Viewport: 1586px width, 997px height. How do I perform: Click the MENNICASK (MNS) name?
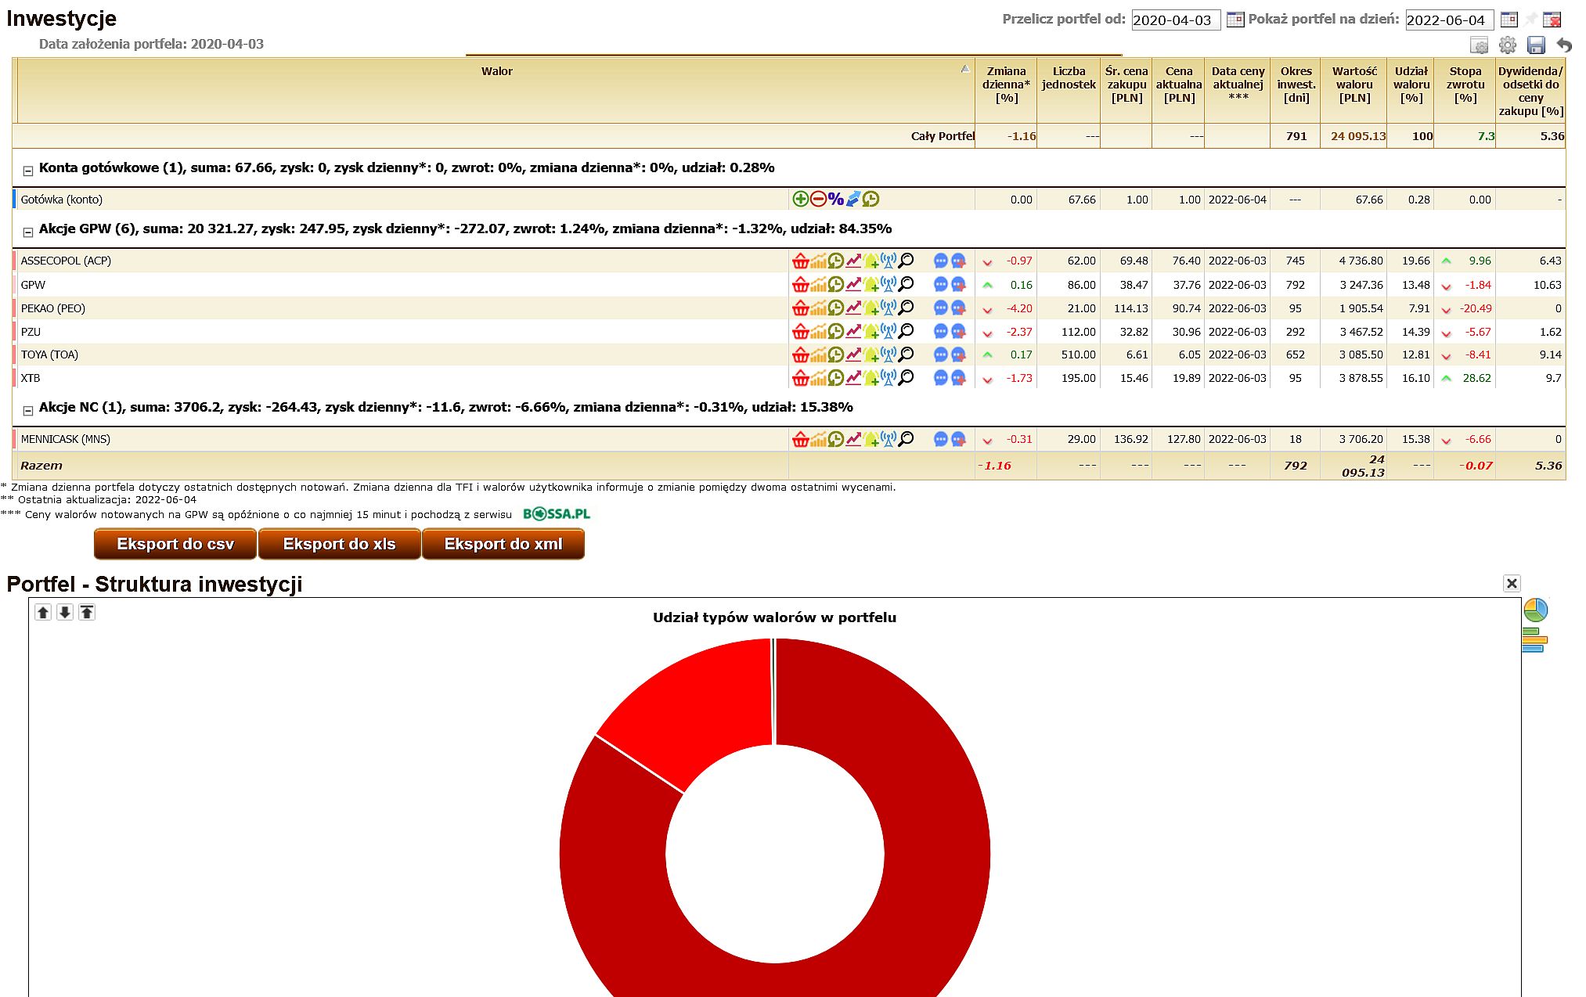(66, 439)
